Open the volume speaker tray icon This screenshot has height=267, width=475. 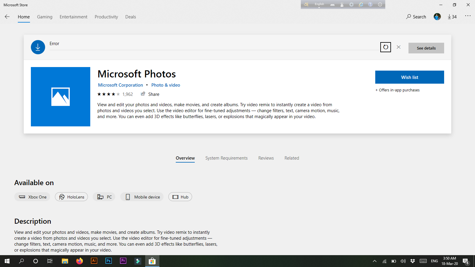(403, 261)
